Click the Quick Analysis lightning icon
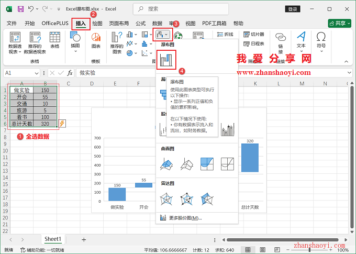This screenshot has height=254, width=356. (62, 124)
